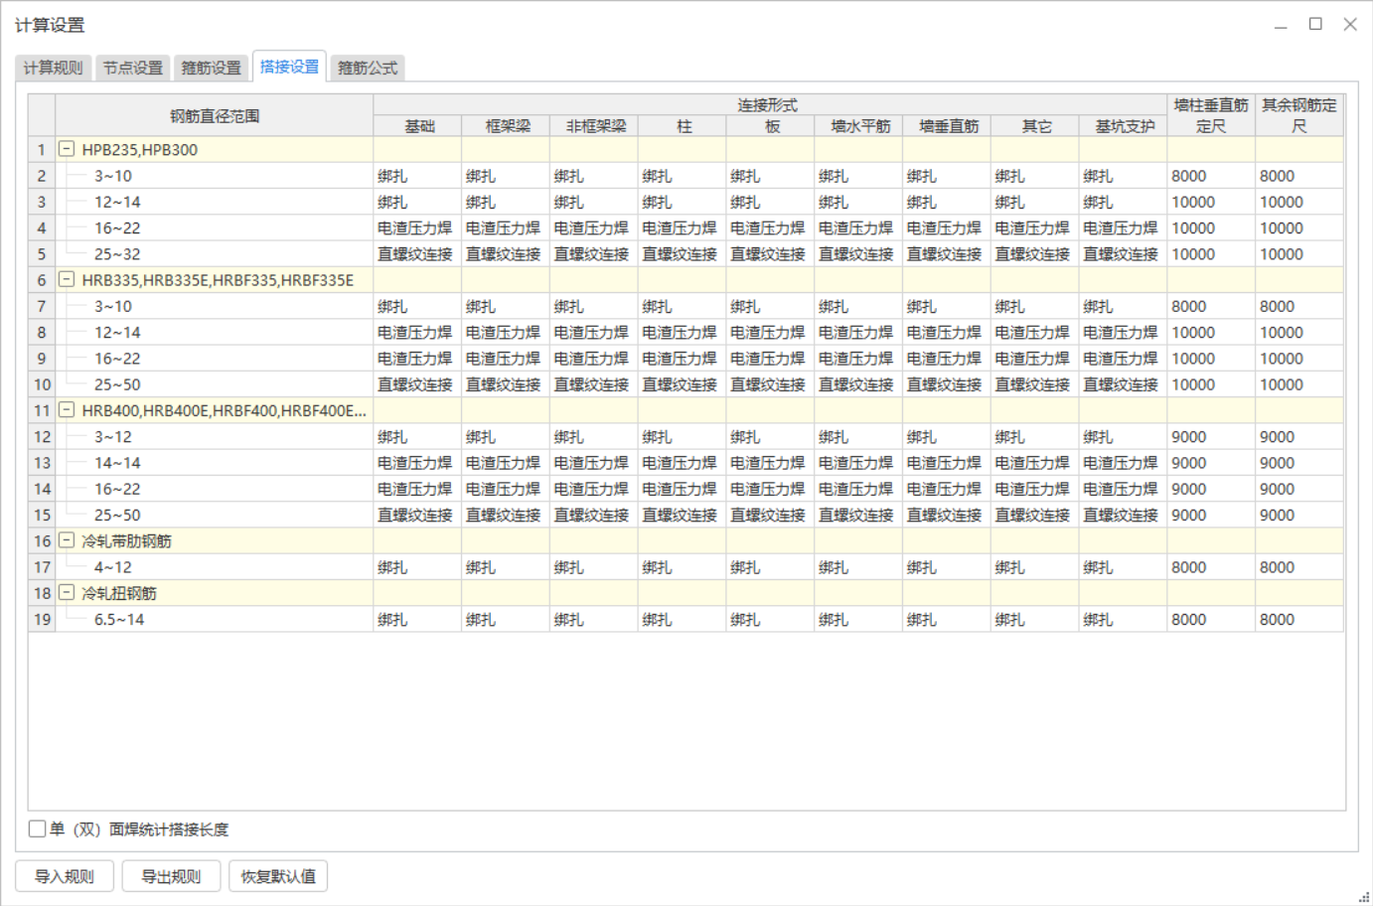This screenshot has width=1373, height=906.
Task: Select the 其它 column header
Action: coord(1036,126)
